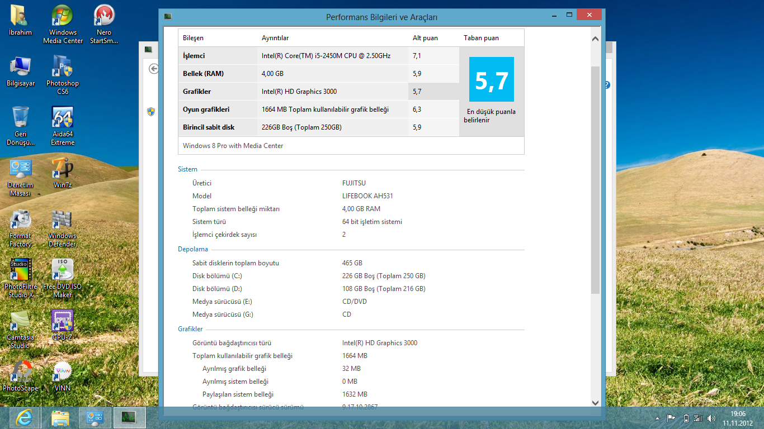Launch VINN desktop shortcut
The width and height of the screenshot is (764, 429).
[63, 376]
